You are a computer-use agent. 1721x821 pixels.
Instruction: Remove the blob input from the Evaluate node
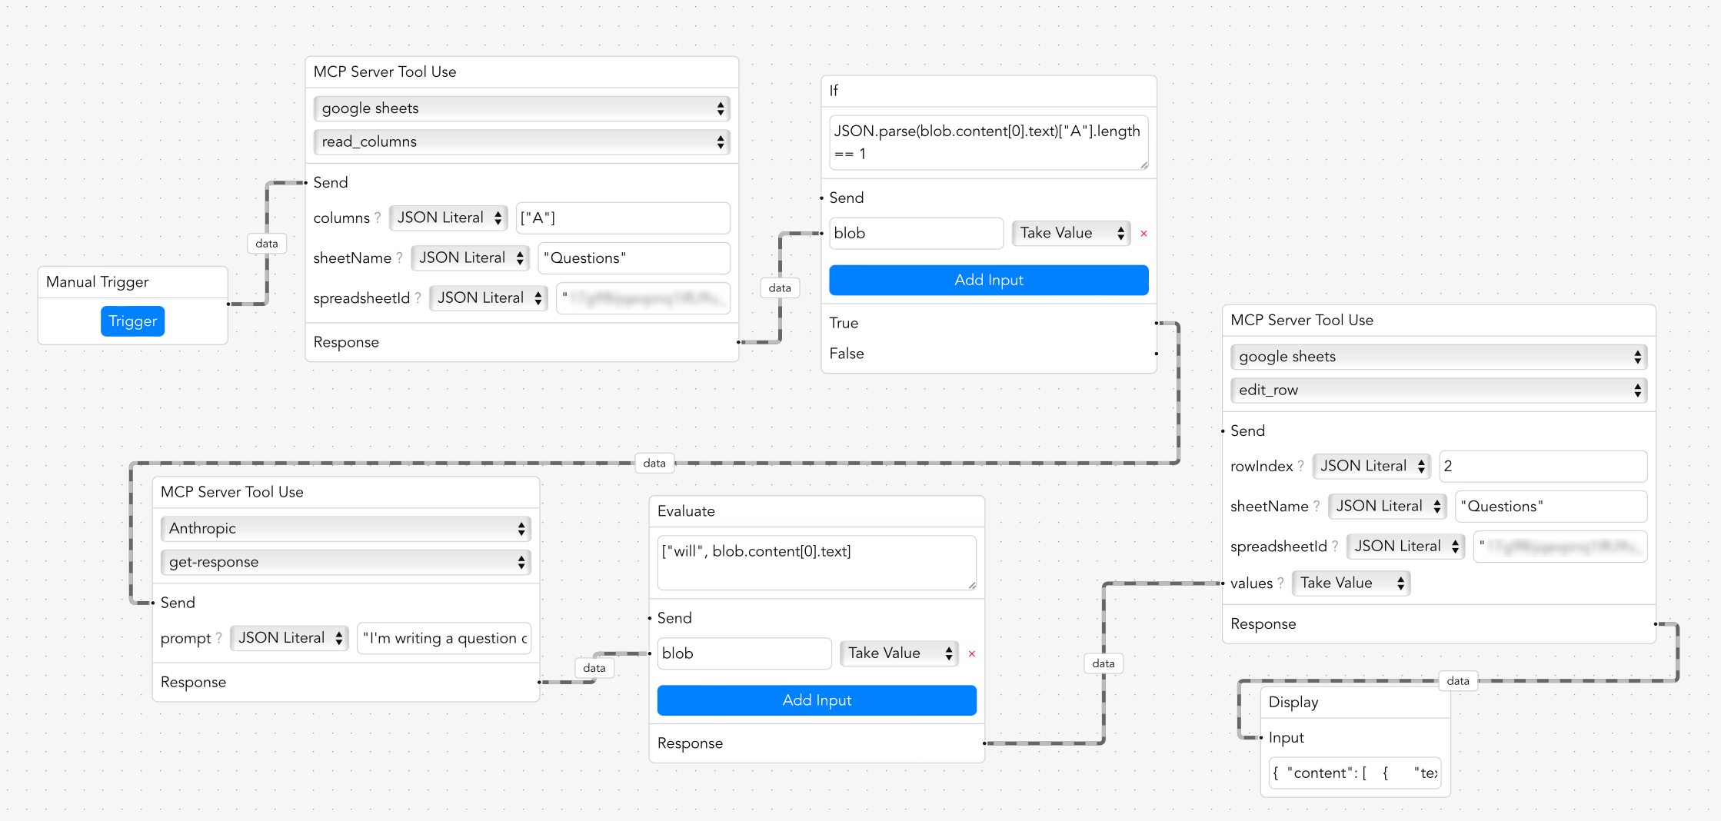point(973,653)
